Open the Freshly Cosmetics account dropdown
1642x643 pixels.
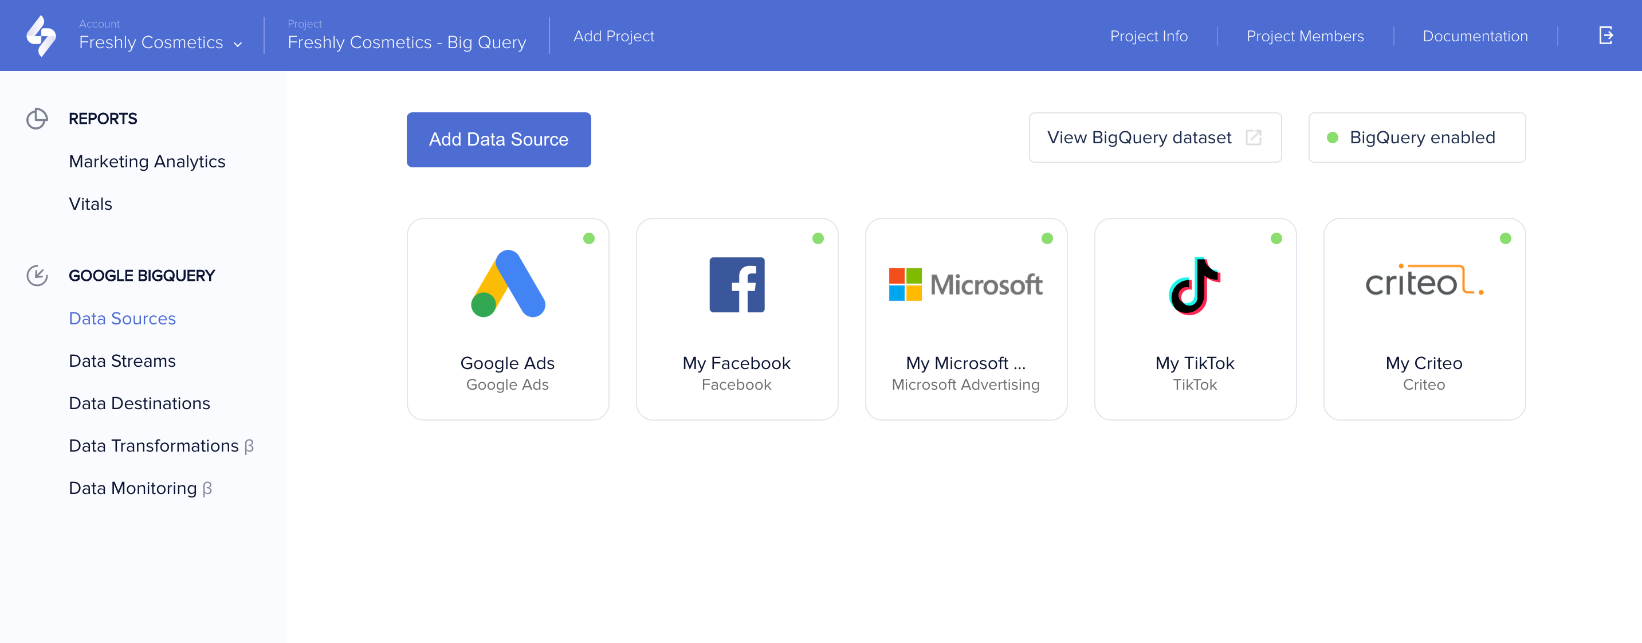coord(160,42)
